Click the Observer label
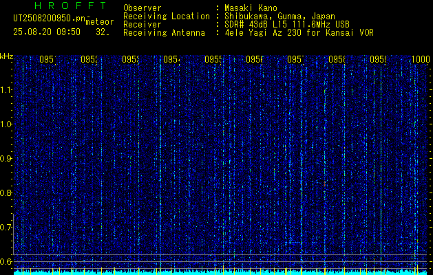Image resolution: width=433 pixels, height=275 pixels. click(142, 8)
